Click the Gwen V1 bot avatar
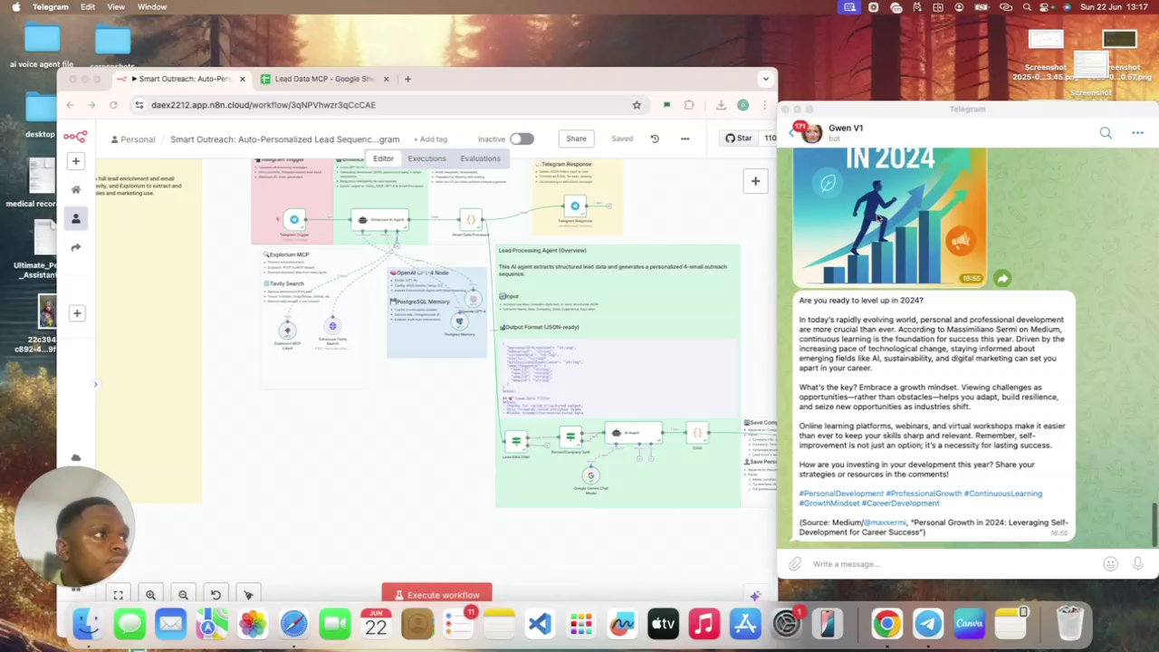The image size is (1159, 652). (x=811, y=133)
